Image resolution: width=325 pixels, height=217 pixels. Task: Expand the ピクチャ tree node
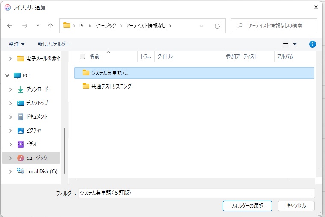point(10,131)
